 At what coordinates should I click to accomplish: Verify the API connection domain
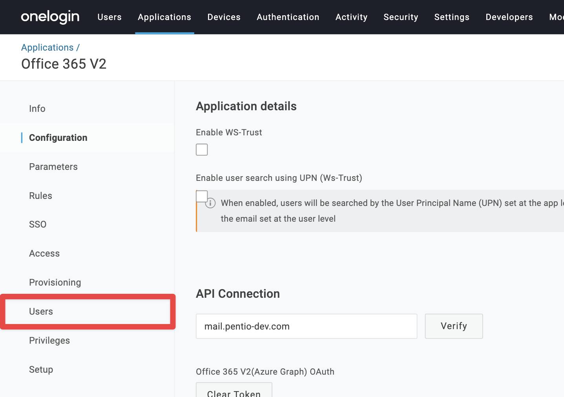click(454, 326)
